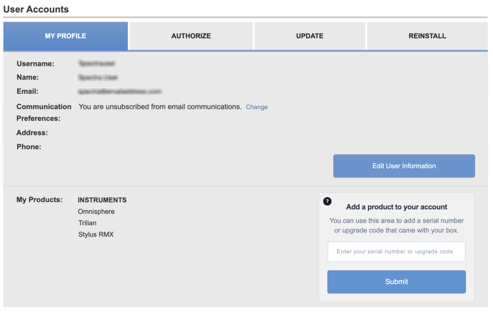Click the My Products label
493x312 pixels.
pyautogui.click(x=39, y=200)
